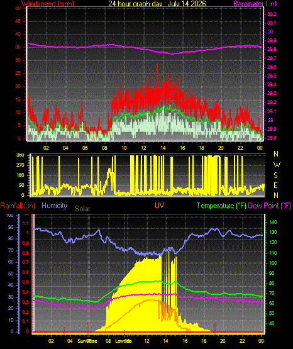Select the 'Rainfall (.in)' legend label
Image resolution: width=293 pixels, height=349 pixels.
[18, 206]
